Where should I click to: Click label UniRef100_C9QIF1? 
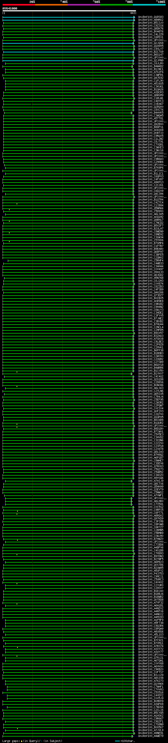151,722
